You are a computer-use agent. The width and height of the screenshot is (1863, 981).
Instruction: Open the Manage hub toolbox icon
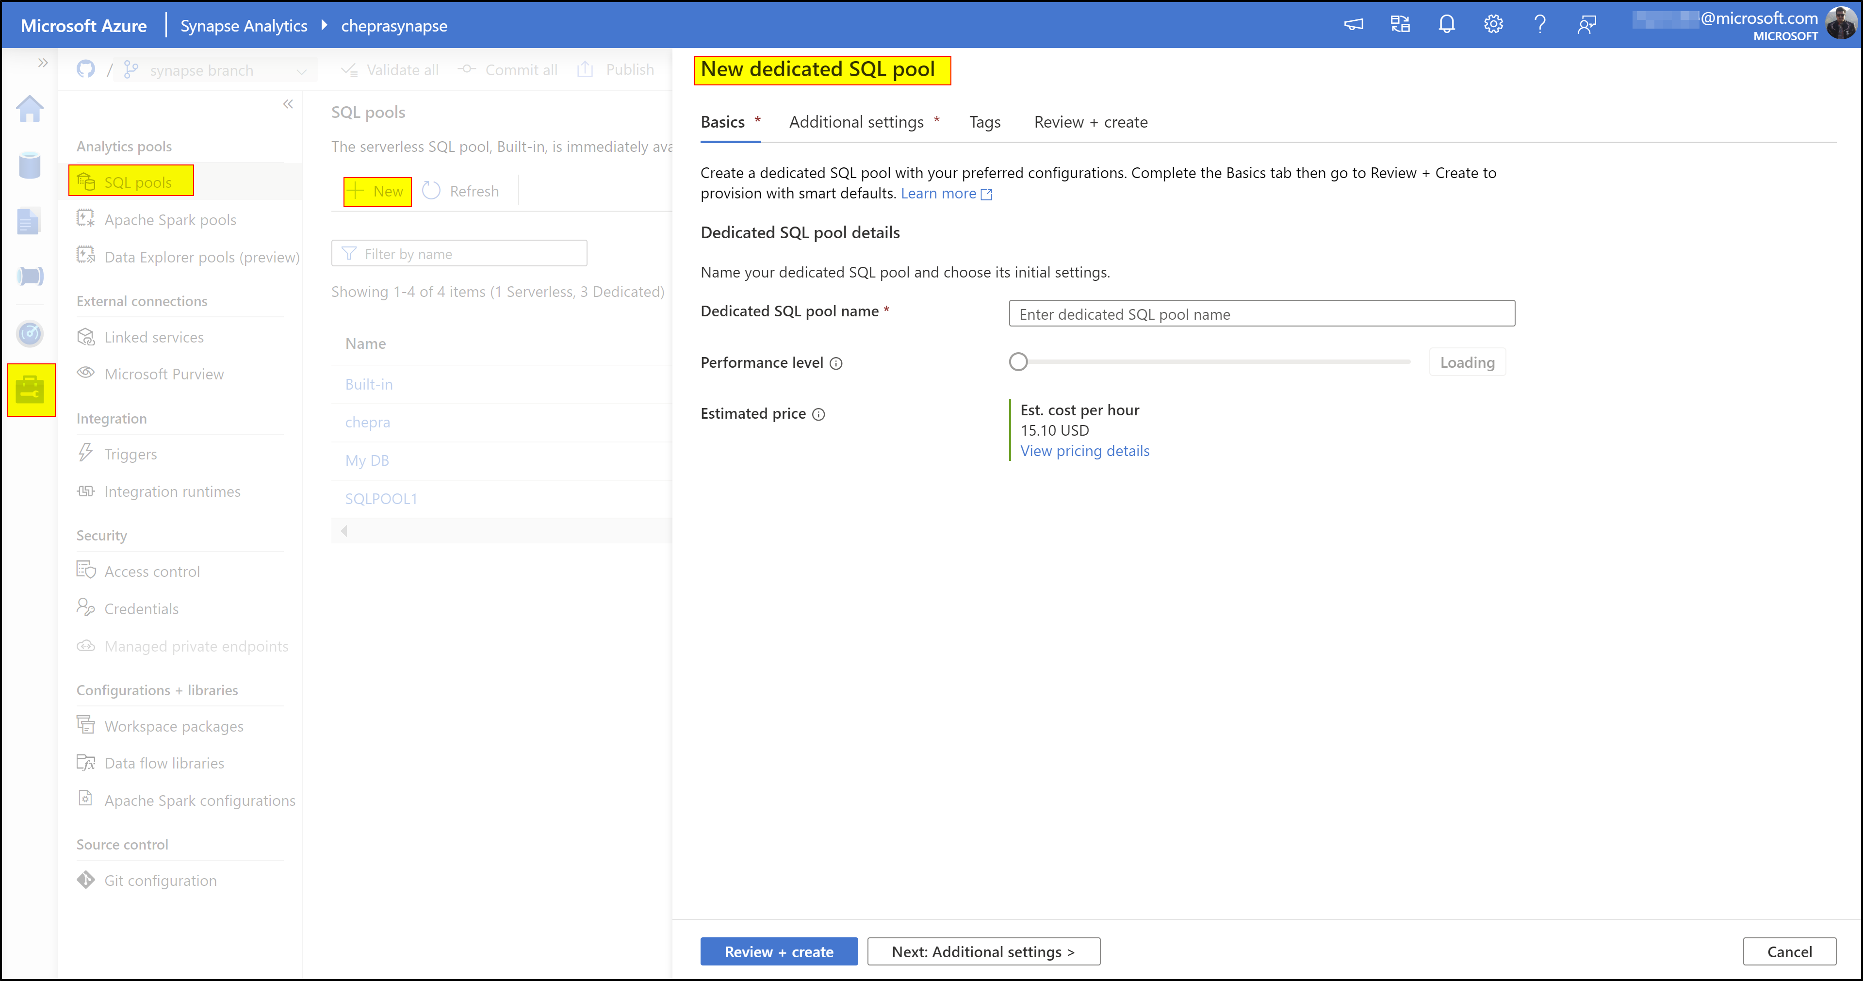(x=31, y=390)
